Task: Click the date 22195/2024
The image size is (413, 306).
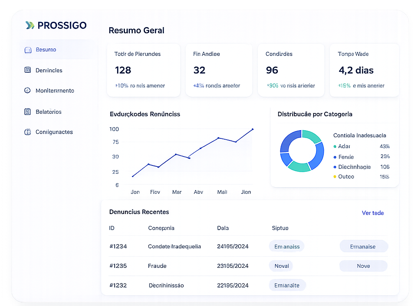Action: (233, 285)
